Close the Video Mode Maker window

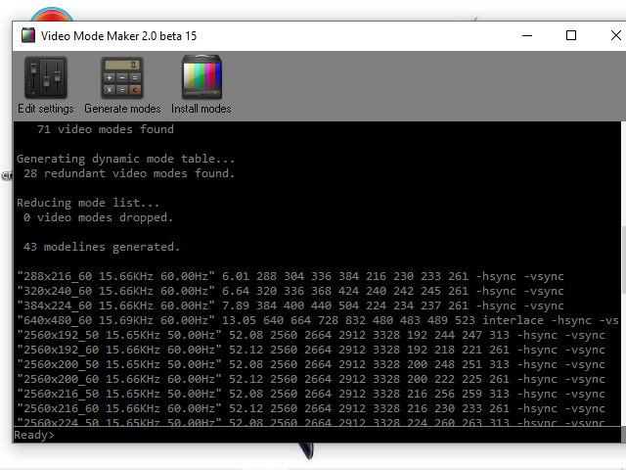point(616,36)
